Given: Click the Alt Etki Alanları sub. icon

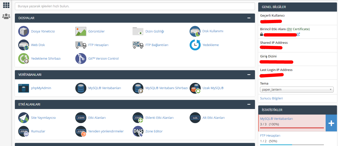Looking at the screenshot, I should point(195,118).
